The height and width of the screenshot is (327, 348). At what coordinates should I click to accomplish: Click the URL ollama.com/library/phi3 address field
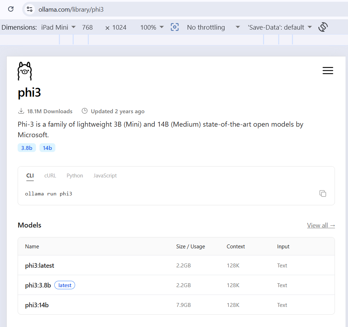[x=71, y=9]
